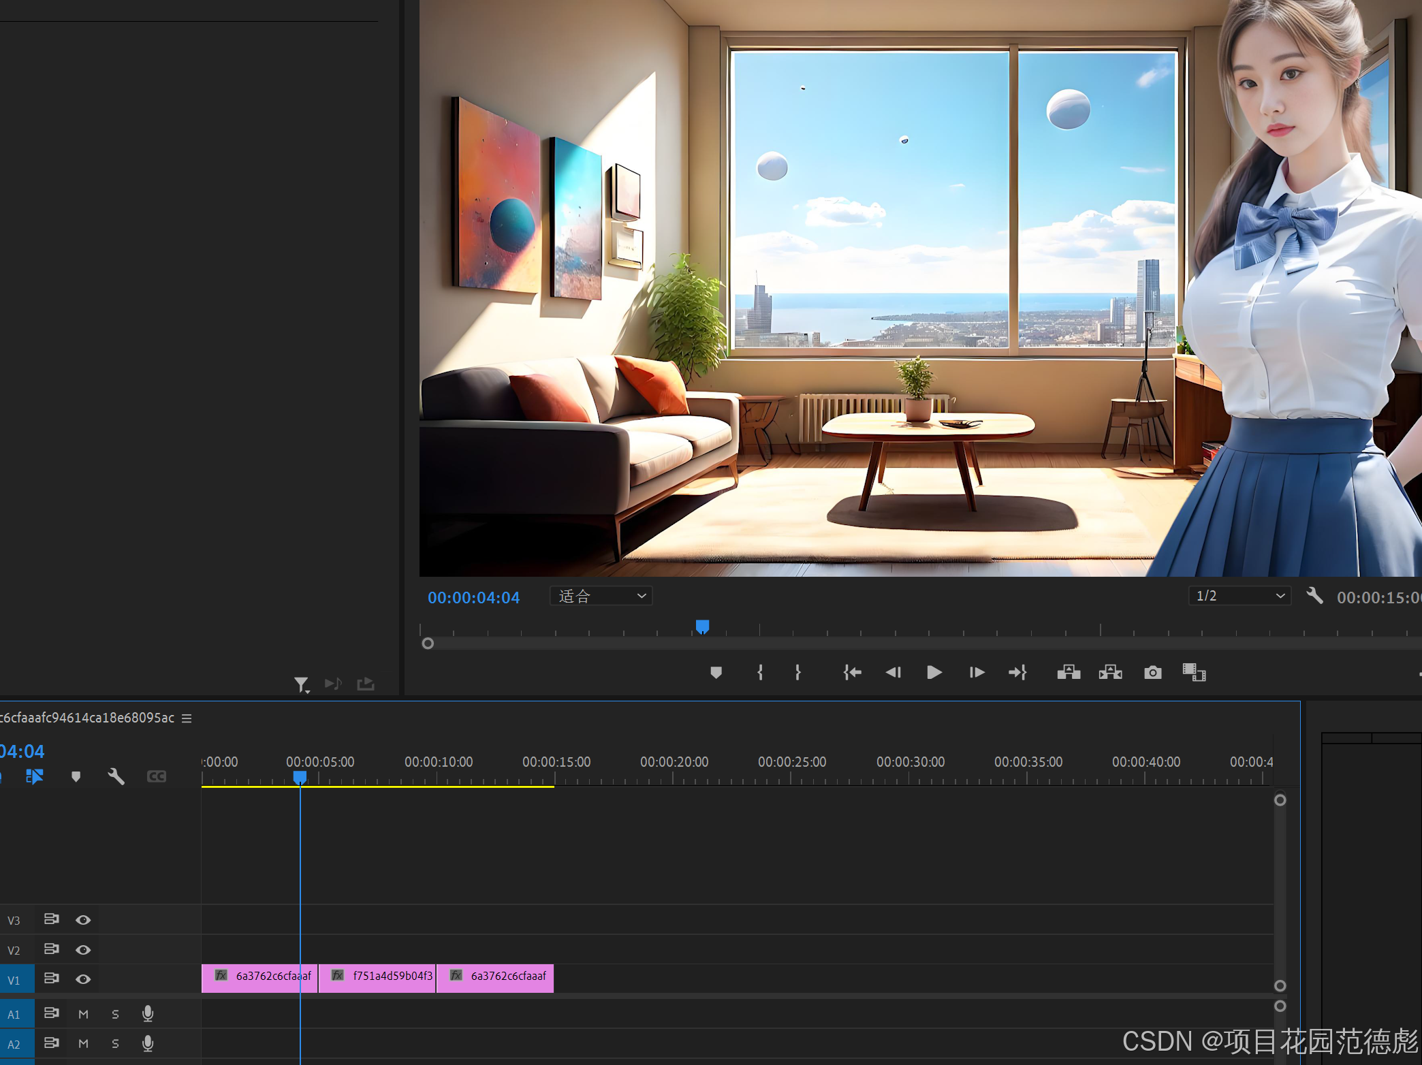Toggle linked selection in timeline
1422x1065 pixels.
(x=35, y=776)
